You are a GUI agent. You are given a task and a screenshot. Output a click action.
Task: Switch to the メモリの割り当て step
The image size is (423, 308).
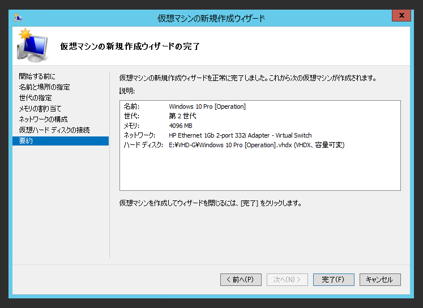(40, 108)
